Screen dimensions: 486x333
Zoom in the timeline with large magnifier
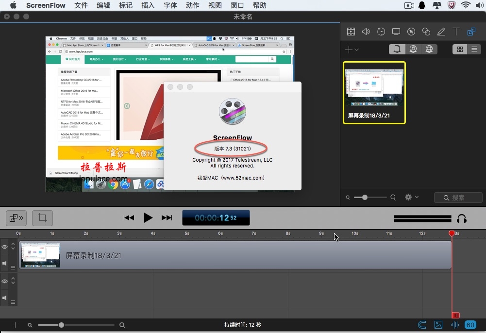coord(122,325)
